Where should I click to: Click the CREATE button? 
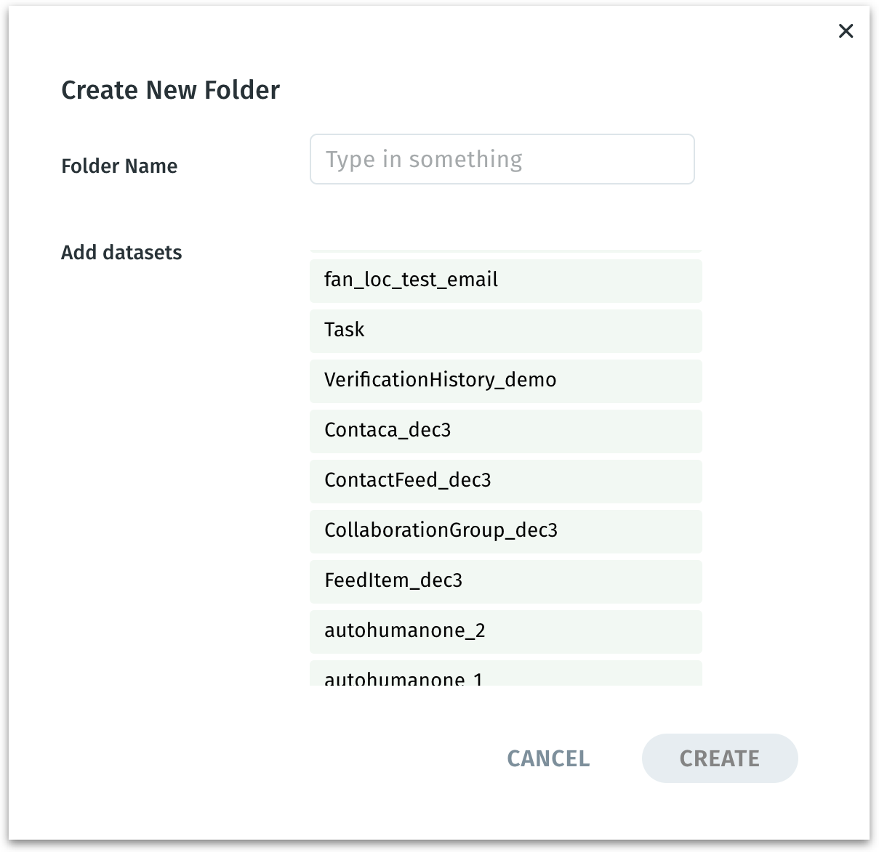(719, 758)
